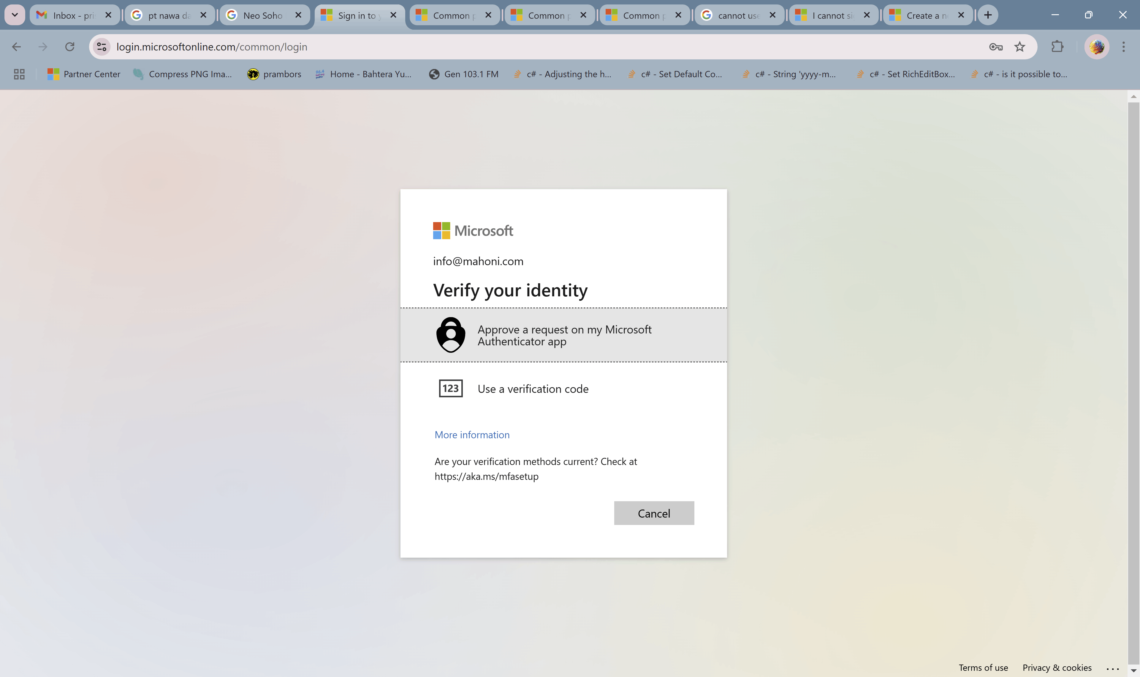Screen dimensions: 1140x677
Task: Choose Use a verification code option
Action: pyautogui.click(x=533, y=389)
